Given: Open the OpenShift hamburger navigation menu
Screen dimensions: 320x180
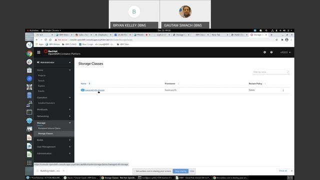Looking at the screenshot, I should (38, 52).
